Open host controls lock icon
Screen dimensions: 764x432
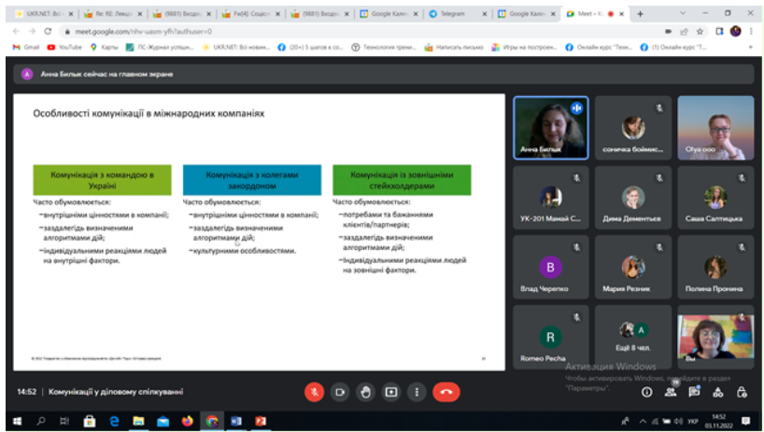pos(741,393)
